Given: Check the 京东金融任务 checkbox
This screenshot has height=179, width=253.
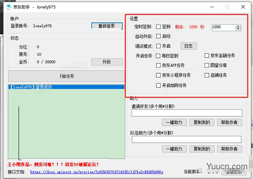Looking at the screenshot, I should coord(207,55).
